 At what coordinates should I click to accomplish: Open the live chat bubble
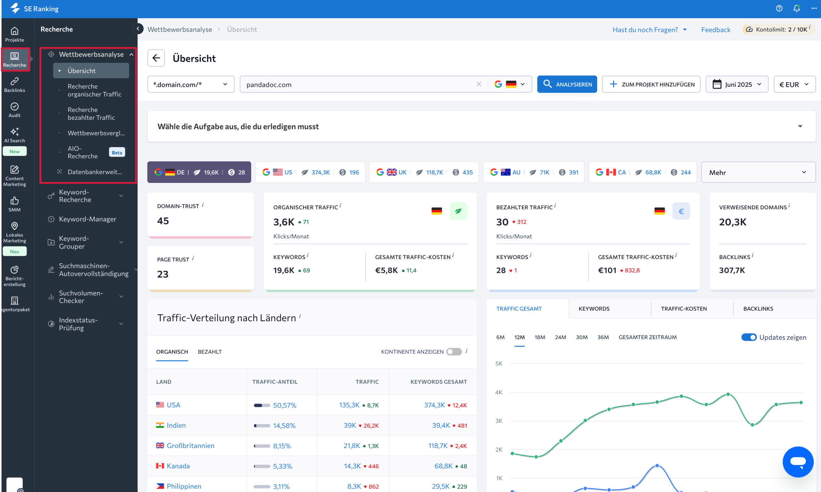point(798,462)
